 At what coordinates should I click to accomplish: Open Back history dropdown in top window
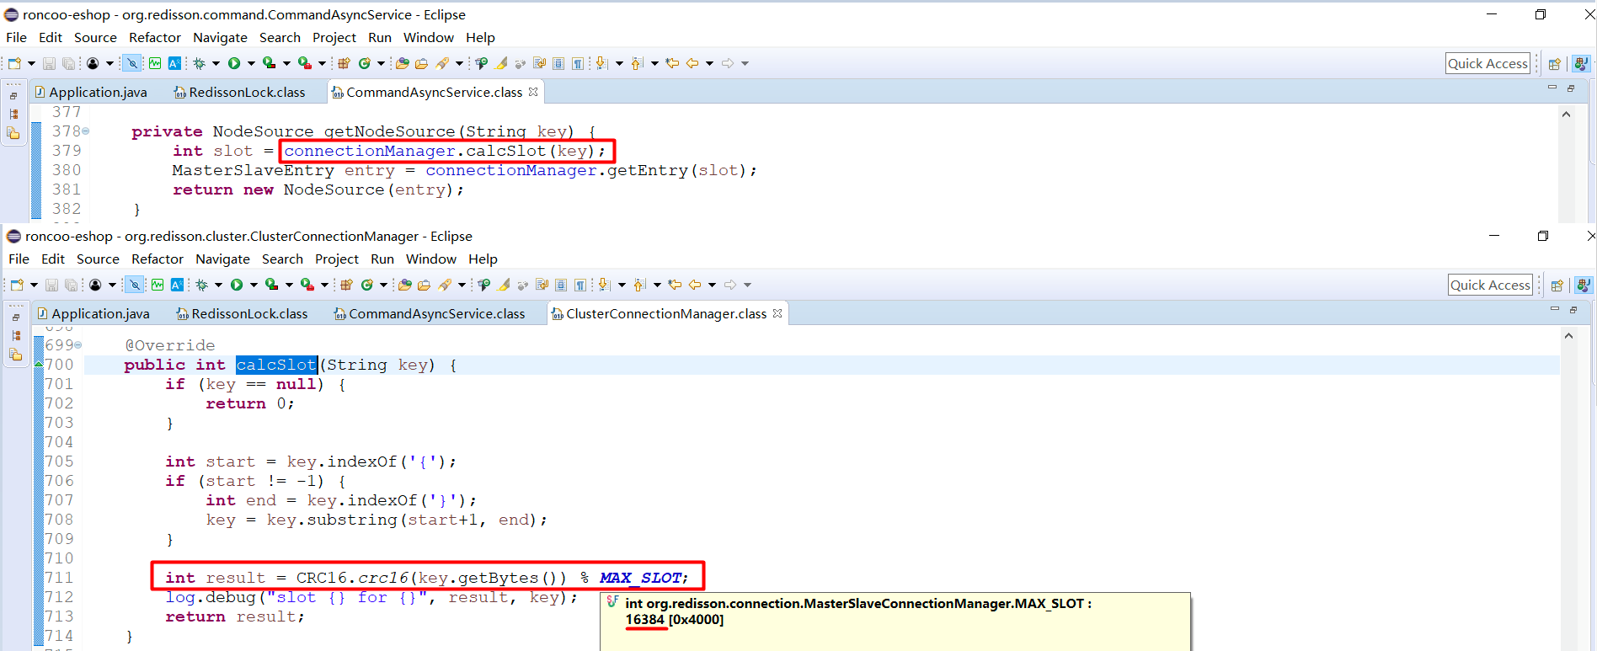[709, 63]
